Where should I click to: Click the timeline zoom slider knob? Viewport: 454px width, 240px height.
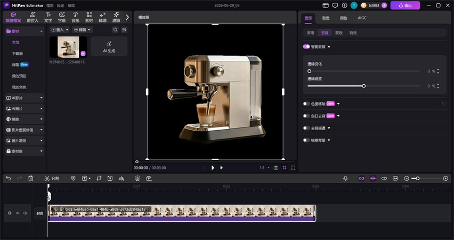tap(418, 178)
